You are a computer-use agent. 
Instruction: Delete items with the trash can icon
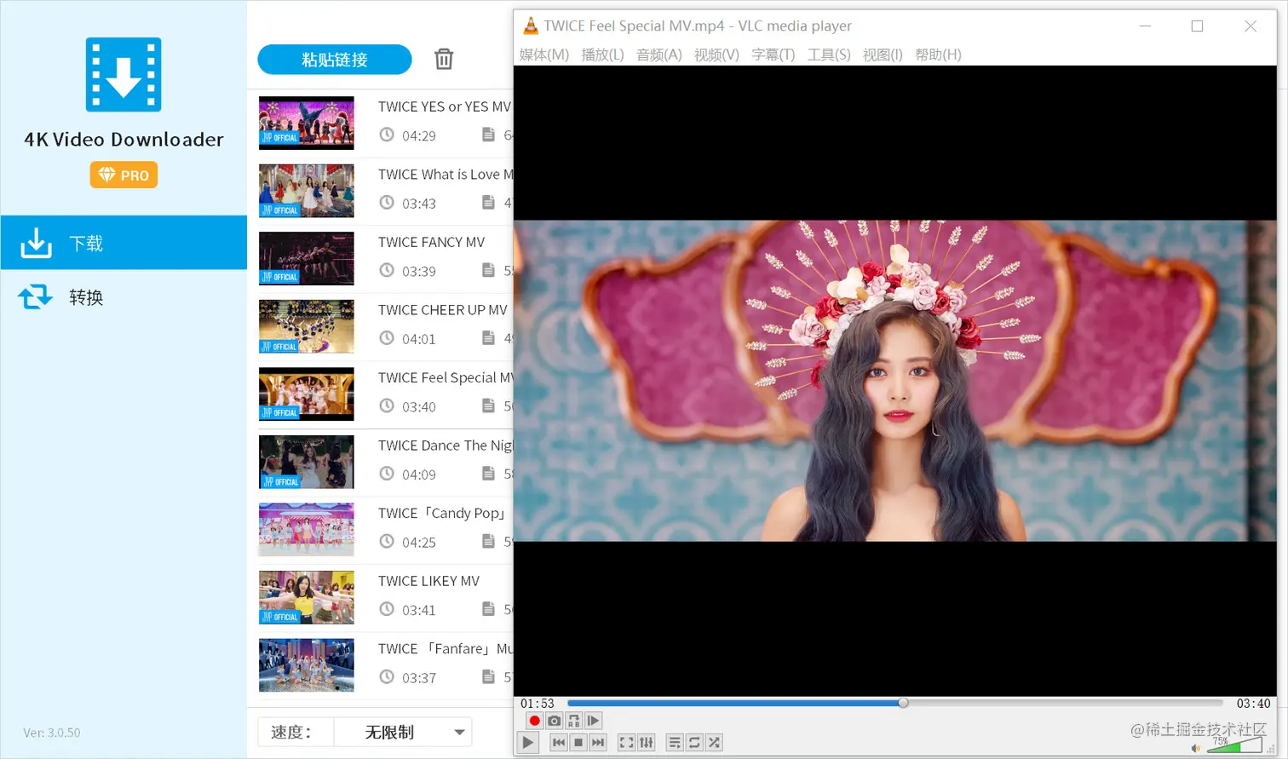[x=444, y=59]
